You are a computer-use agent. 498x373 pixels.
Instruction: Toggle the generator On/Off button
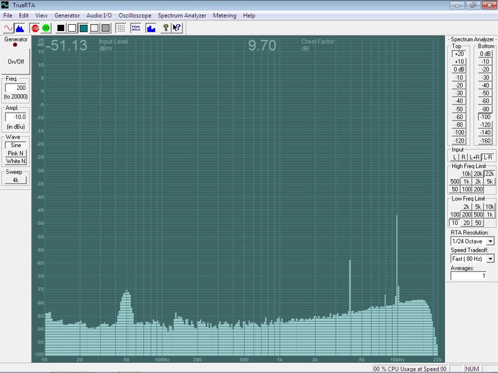click(16, 62)
